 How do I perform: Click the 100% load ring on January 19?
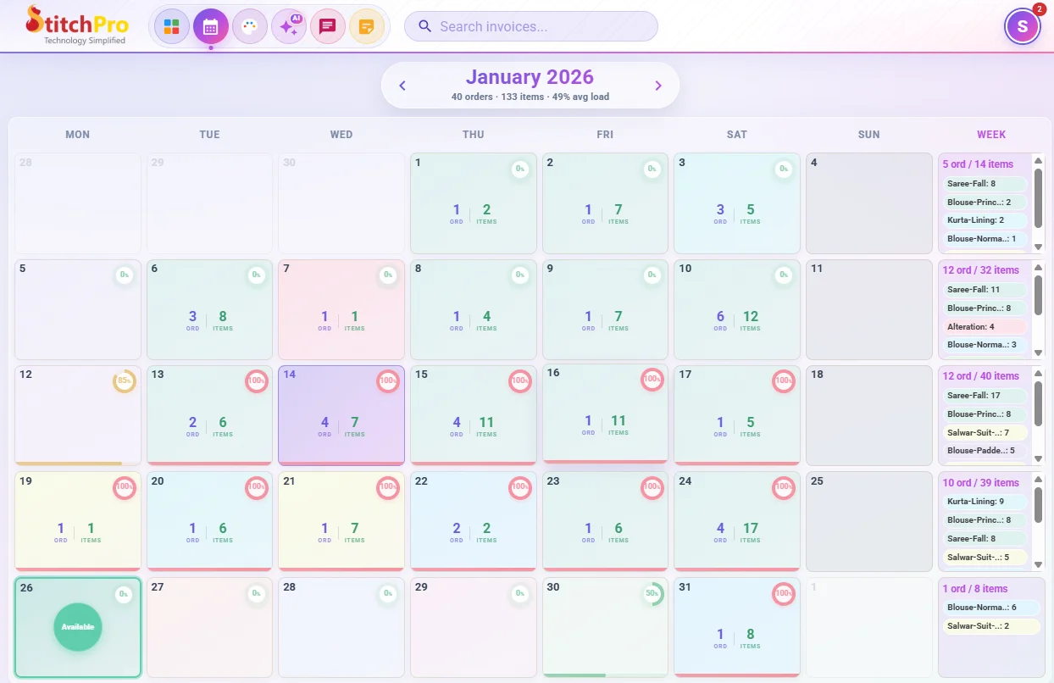point(125,488)
